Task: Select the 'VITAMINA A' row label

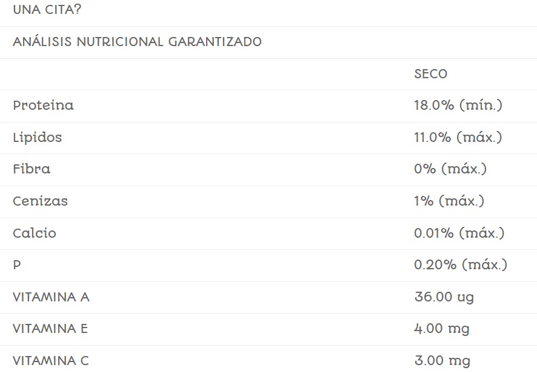Action: [x=51, y=297]
